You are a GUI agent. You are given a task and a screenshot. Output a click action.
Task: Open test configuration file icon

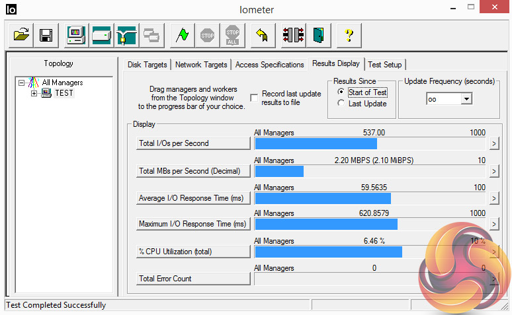point(21,35)
